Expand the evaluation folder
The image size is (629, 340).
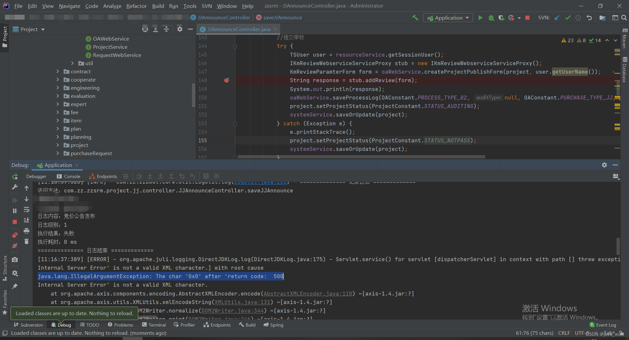58,96
